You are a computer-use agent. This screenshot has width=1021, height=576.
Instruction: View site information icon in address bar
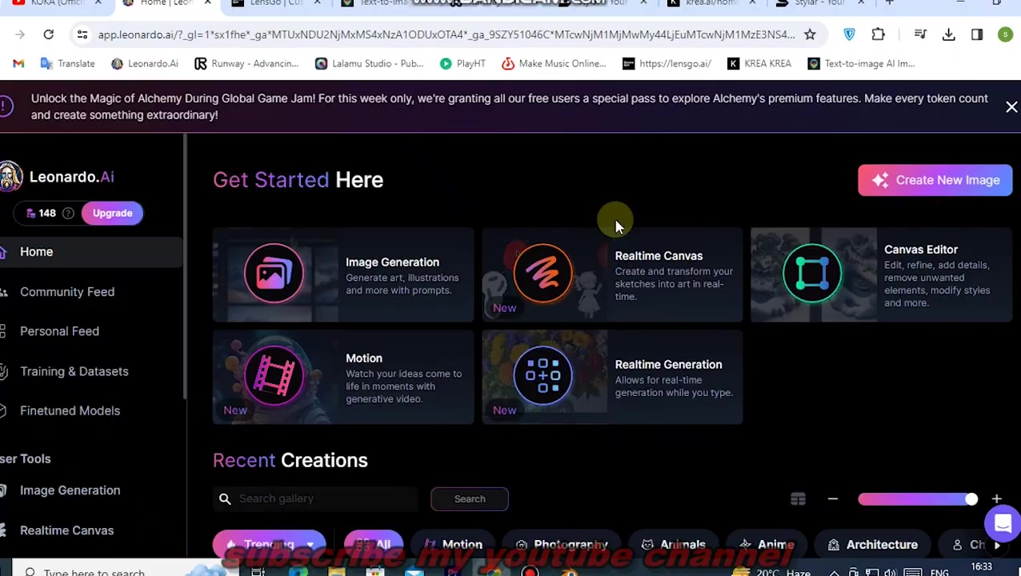pyautogui.click(x=82, y=34)
